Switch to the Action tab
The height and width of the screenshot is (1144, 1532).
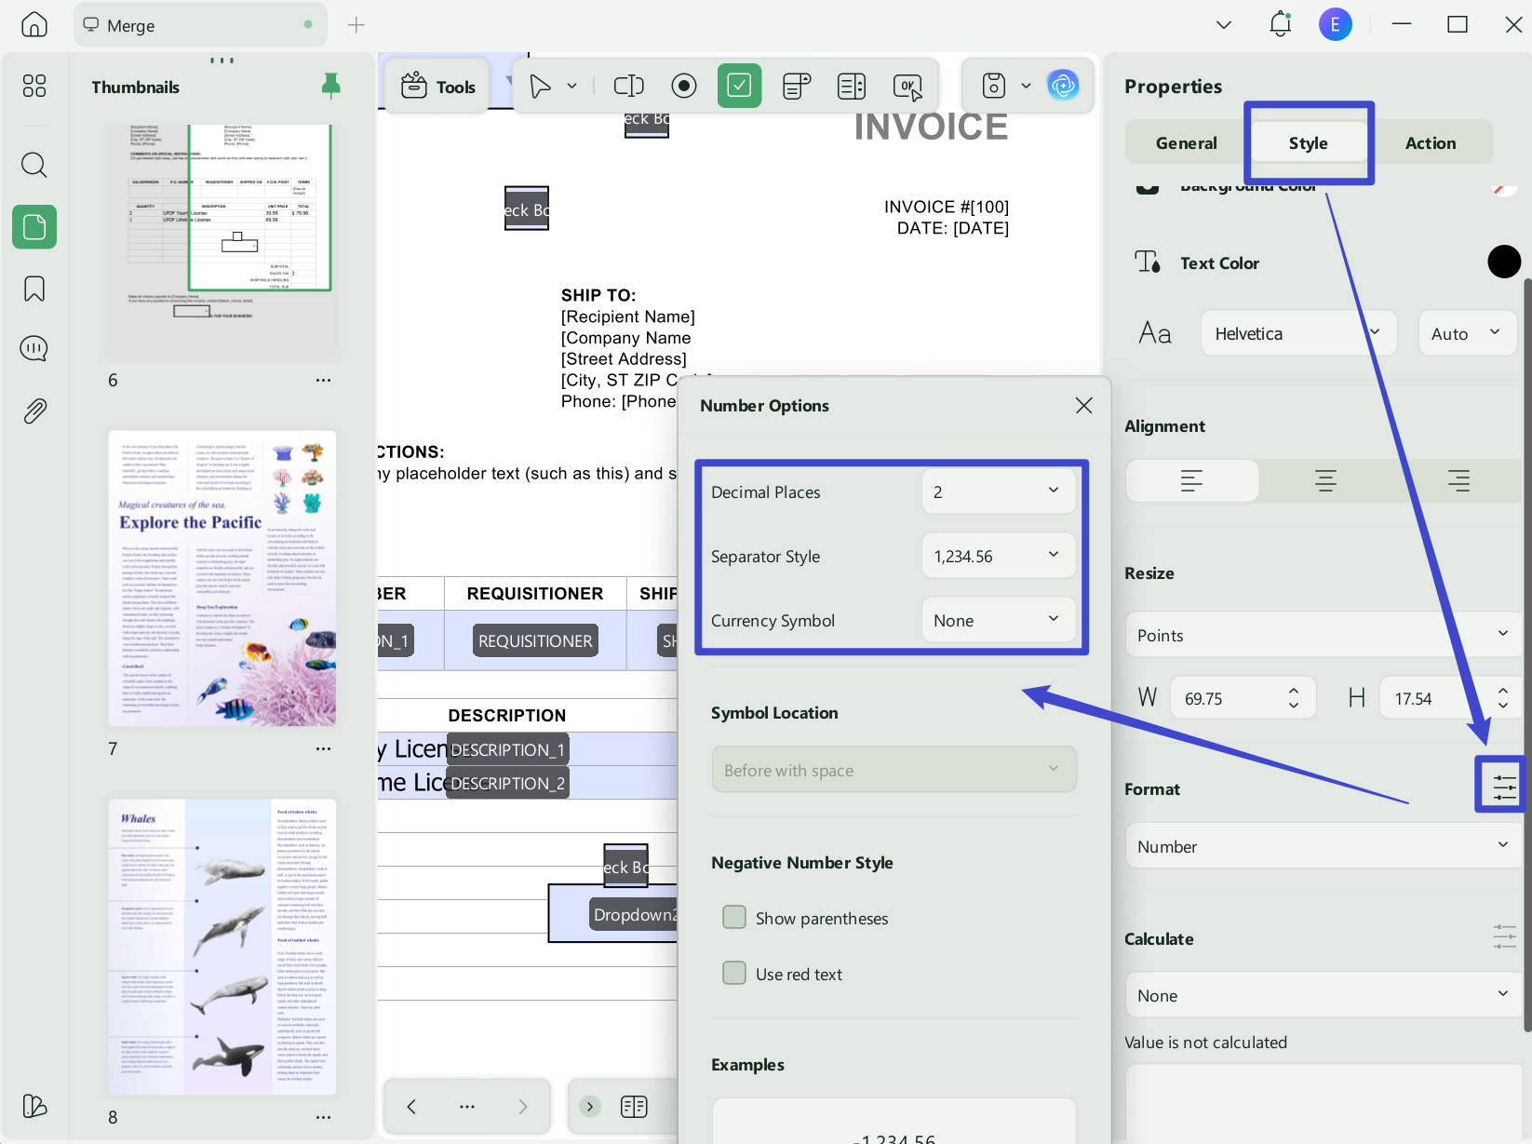[x=1431, y=142]
